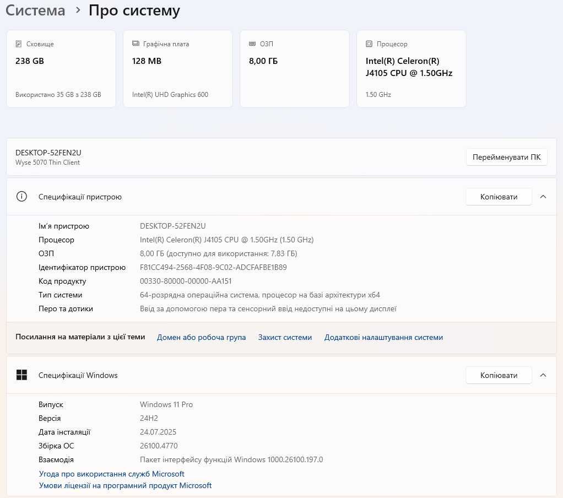The height and width of the screenshot is (498, 563).
Task: Click the Сховище storage icon
Action: (x=19, y=44)
